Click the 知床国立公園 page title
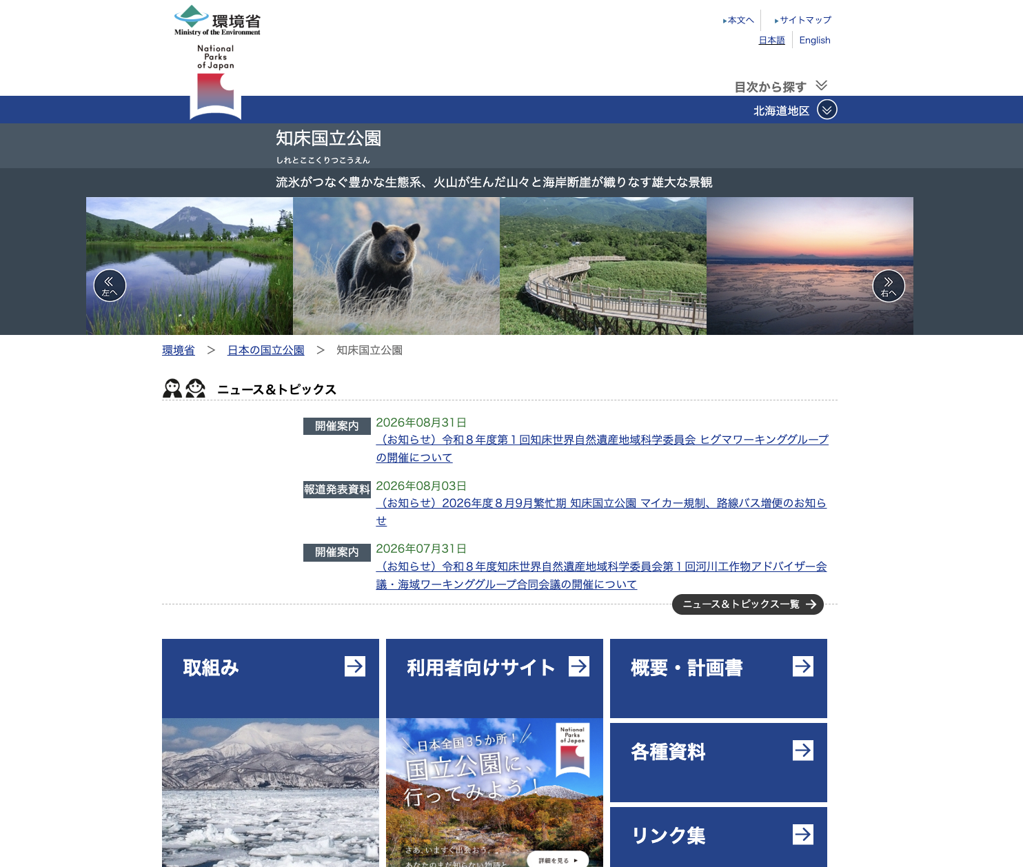This screenshot has height=867, width=1023. pyautogui.click(x=329, y=139)
